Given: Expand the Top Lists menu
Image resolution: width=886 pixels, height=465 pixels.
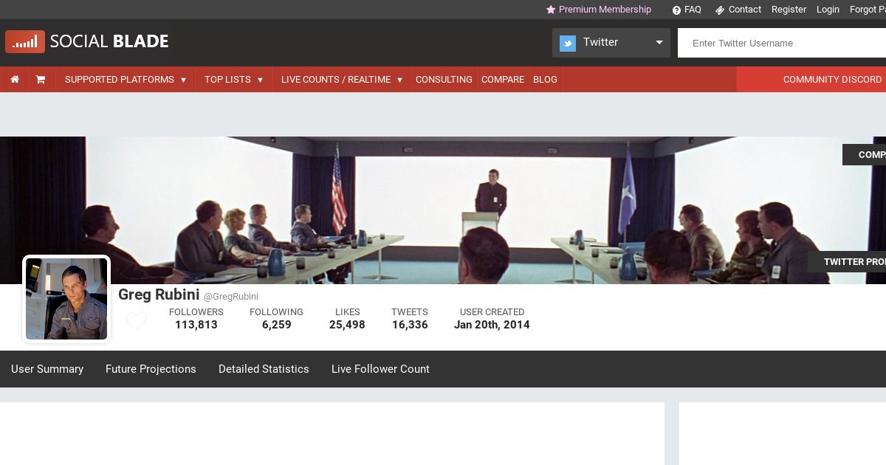Looking at the screenshot, I should pyautogui.click(x=234, y=80).
